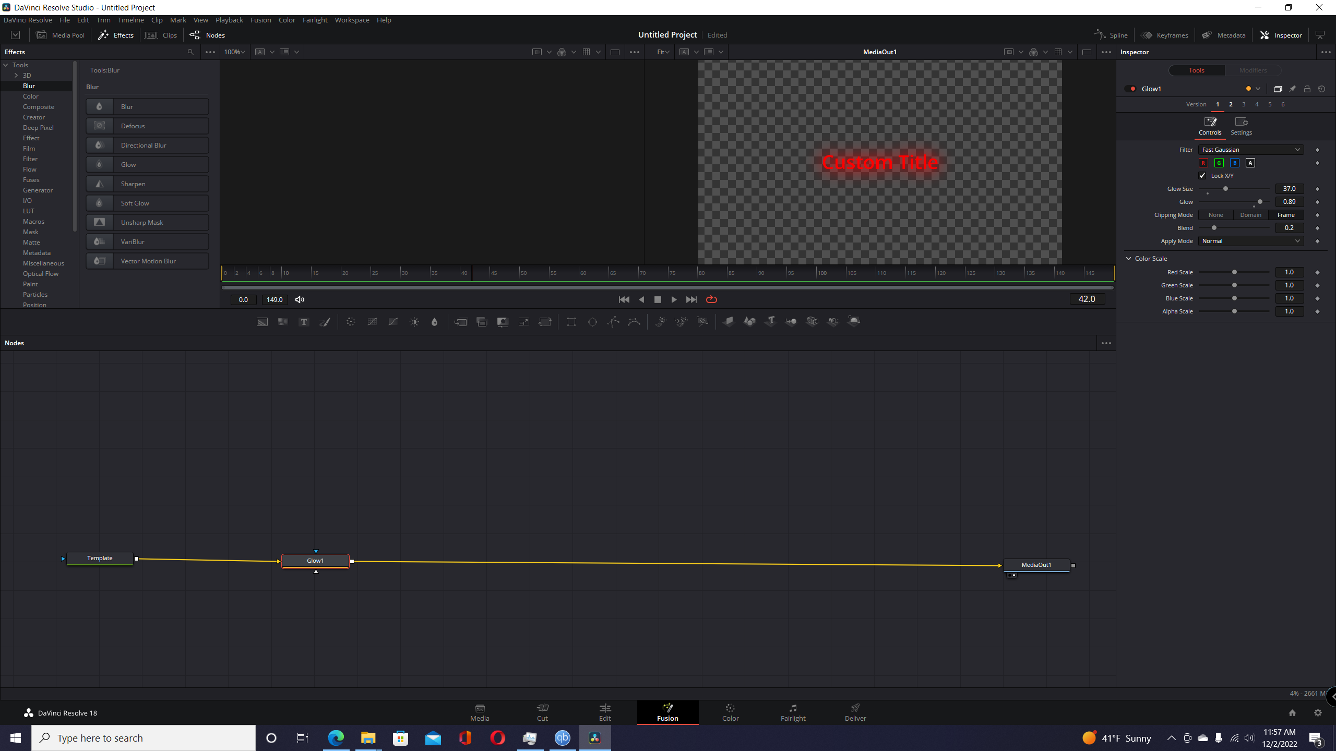Collapse the Tools tree in Effects
This screenshot has width=1336, height=751.
(6, 65)
